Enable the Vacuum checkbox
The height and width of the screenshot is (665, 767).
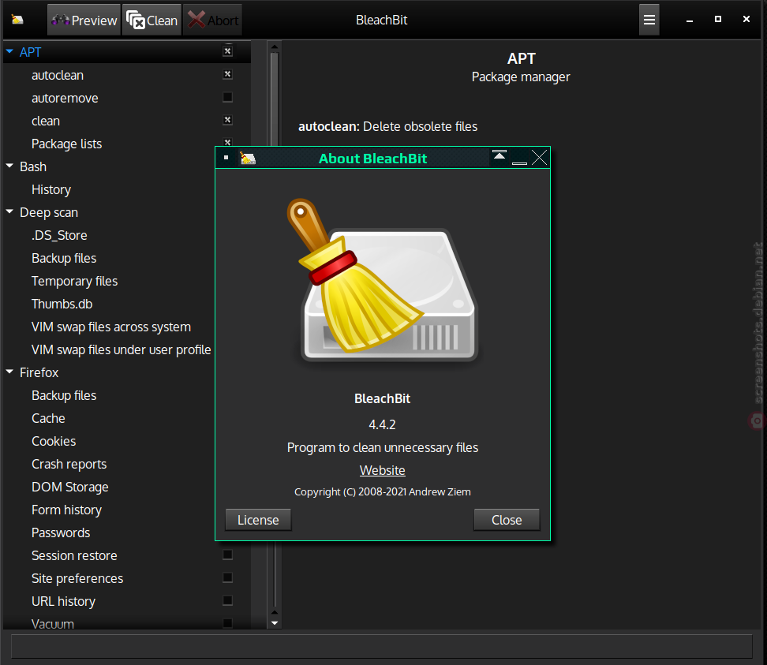[227, 623]
